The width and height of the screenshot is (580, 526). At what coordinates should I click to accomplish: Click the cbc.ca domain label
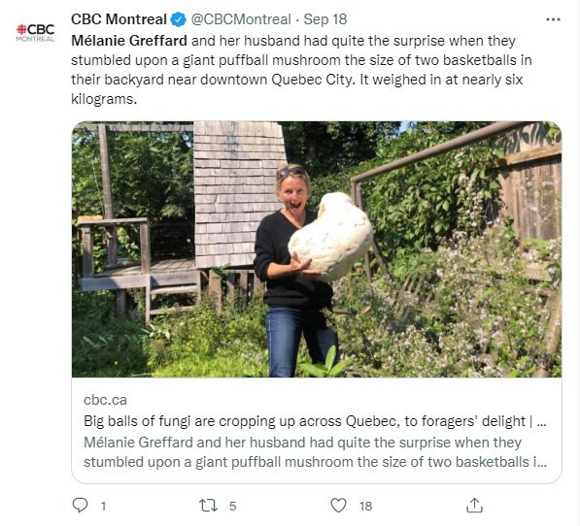click(x=106, y=400)
